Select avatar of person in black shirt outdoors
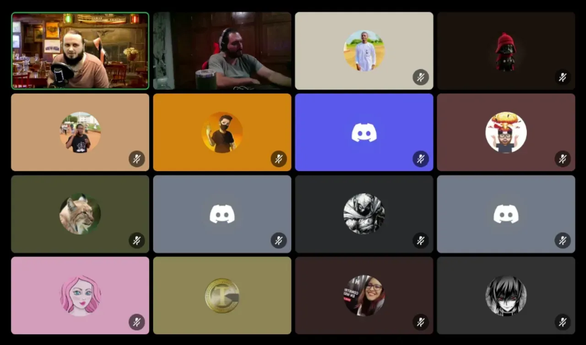Screen dimensions: 586x345 80,132
